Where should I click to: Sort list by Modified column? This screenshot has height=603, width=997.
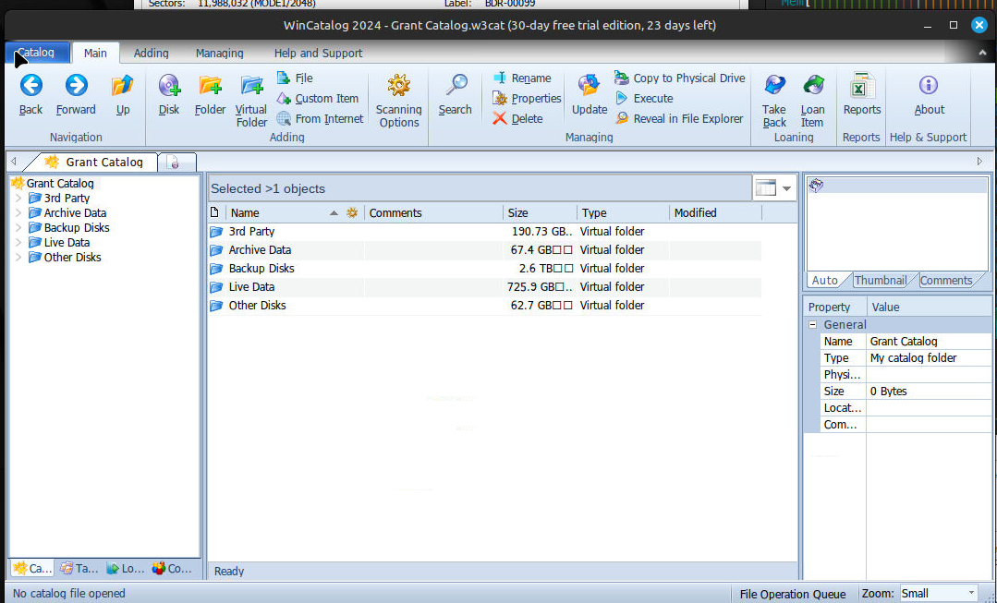tap(715, 213)
